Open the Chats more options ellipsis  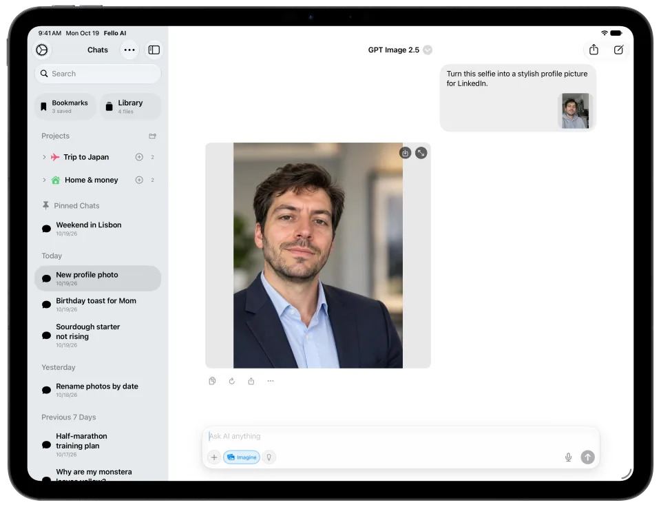click(129, 50)
